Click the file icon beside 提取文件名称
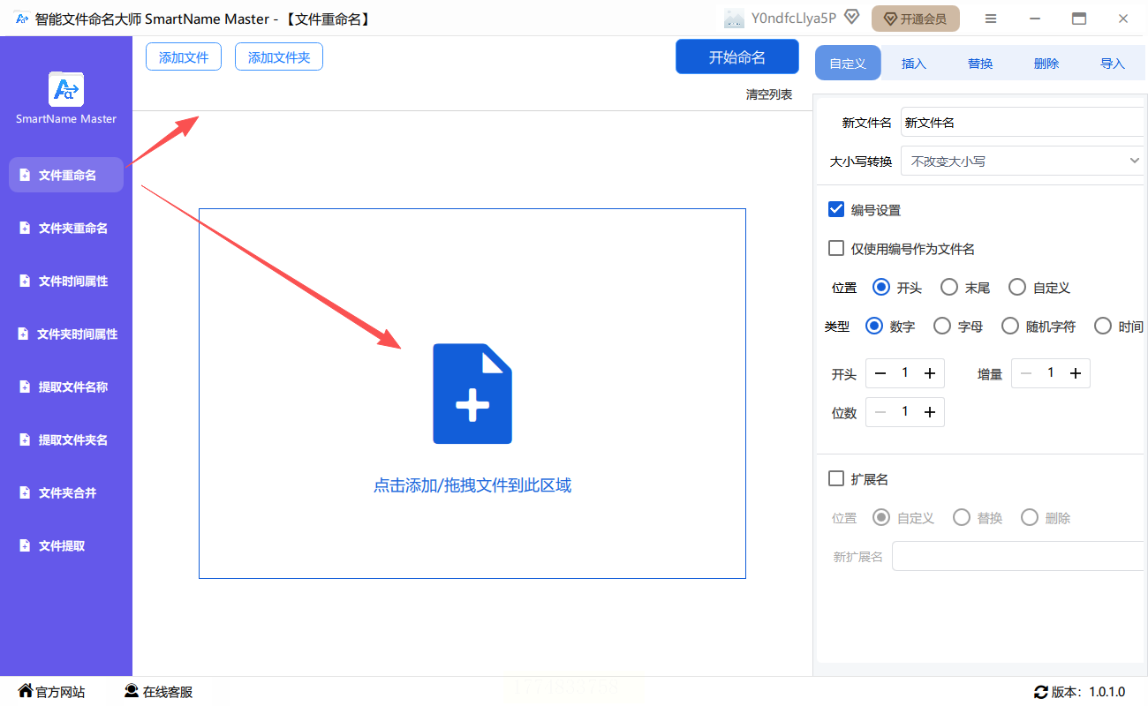The width and height of the screenshot is (1148, 706). click(25, 387)
